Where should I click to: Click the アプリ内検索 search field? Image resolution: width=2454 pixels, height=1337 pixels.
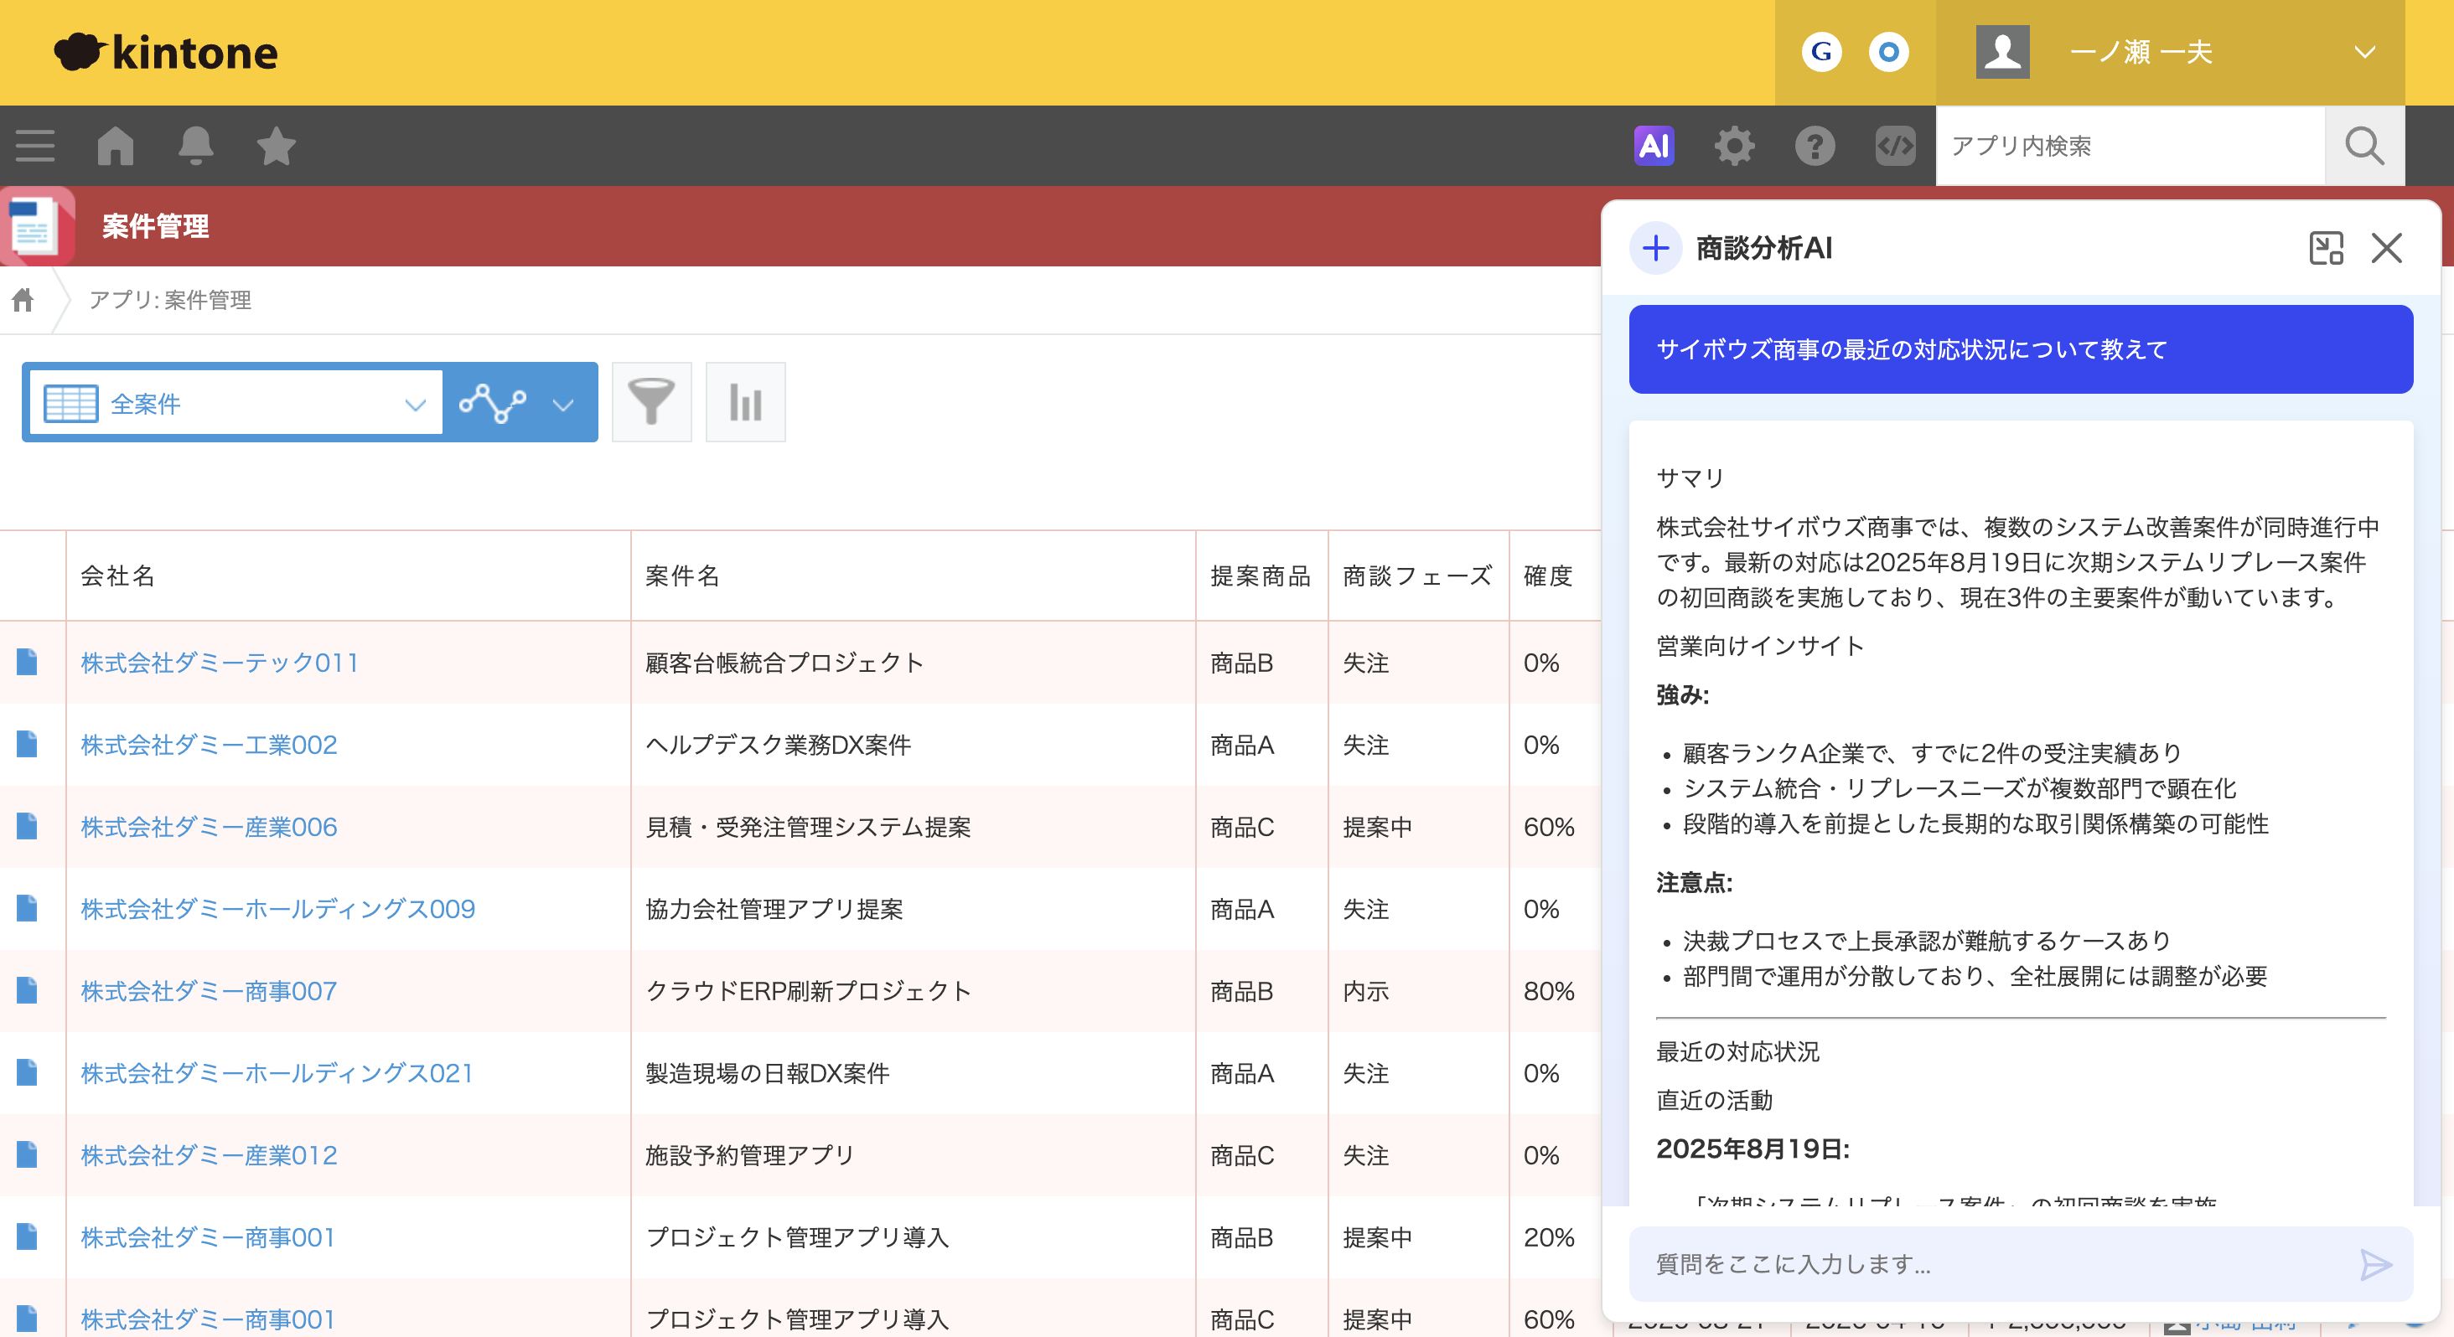[2130, 146]
